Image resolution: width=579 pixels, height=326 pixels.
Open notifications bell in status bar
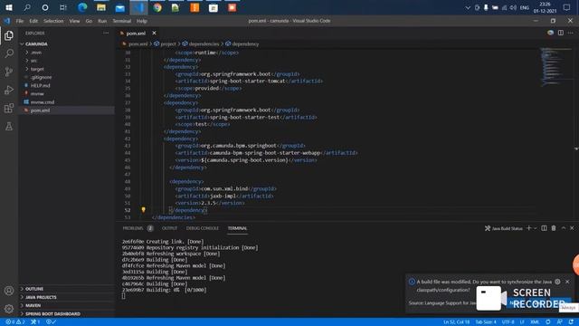(x=571, y=322)
